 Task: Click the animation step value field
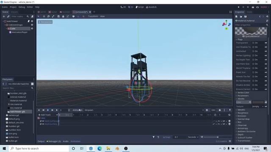click(x=180, y=137)
